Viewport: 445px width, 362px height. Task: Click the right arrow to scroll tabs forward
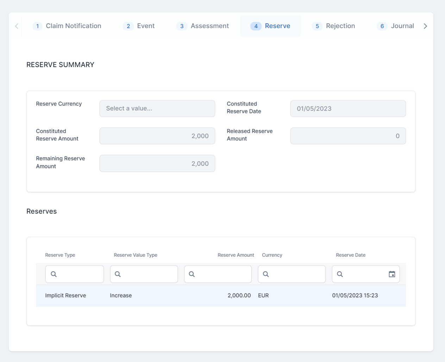point(425,26)
